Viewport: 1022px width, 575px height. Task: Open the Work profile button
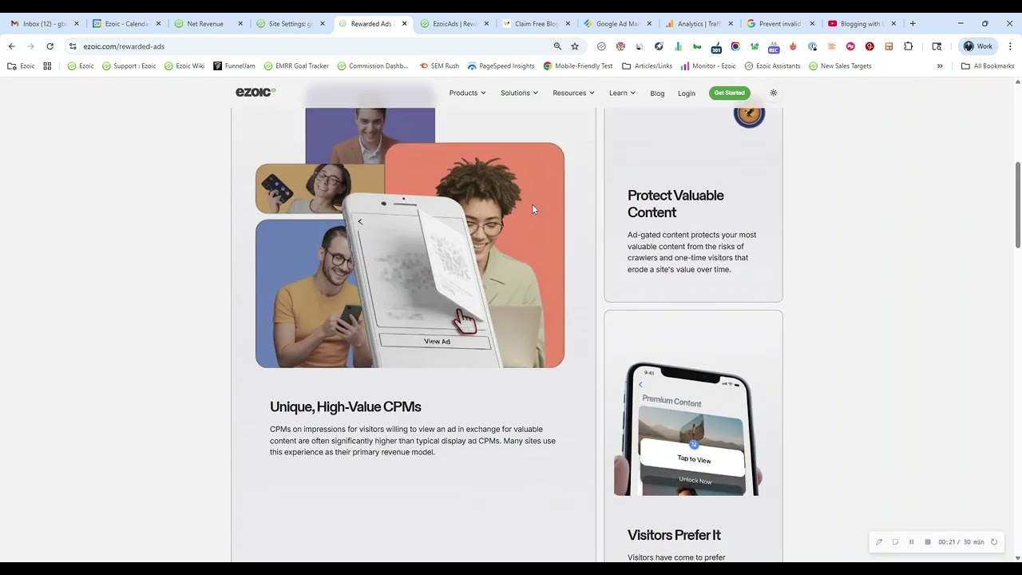pos(978,46)
